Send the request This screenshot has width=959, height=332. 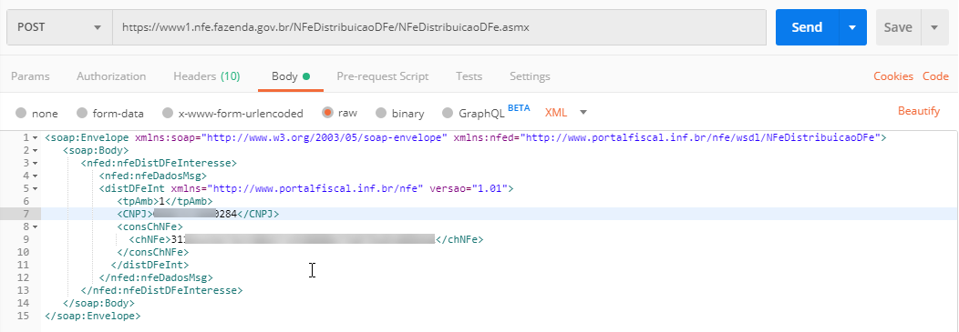coord(807,27)
